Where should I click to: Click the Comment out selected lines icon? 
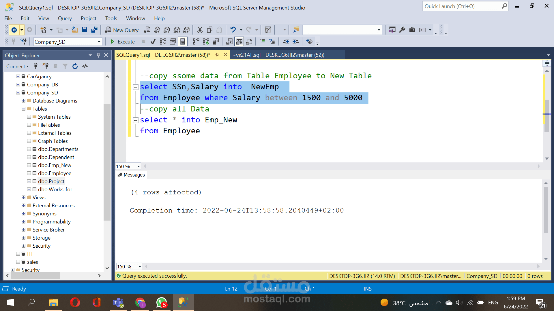263,42
